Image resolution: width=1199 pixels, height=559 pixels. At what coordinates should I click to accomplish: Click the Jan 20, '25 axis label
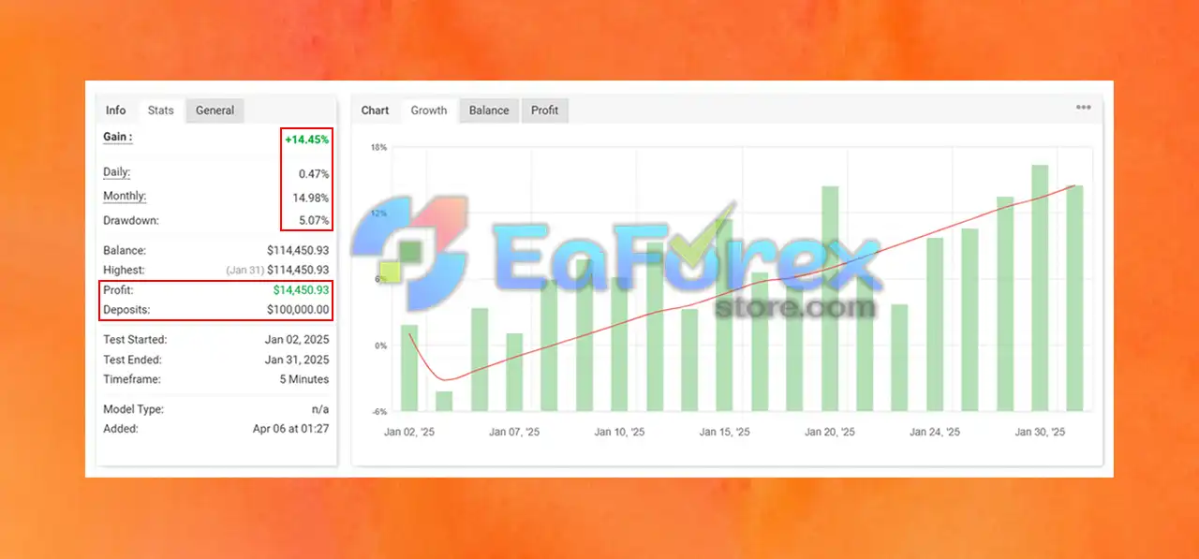pos(830,433)
